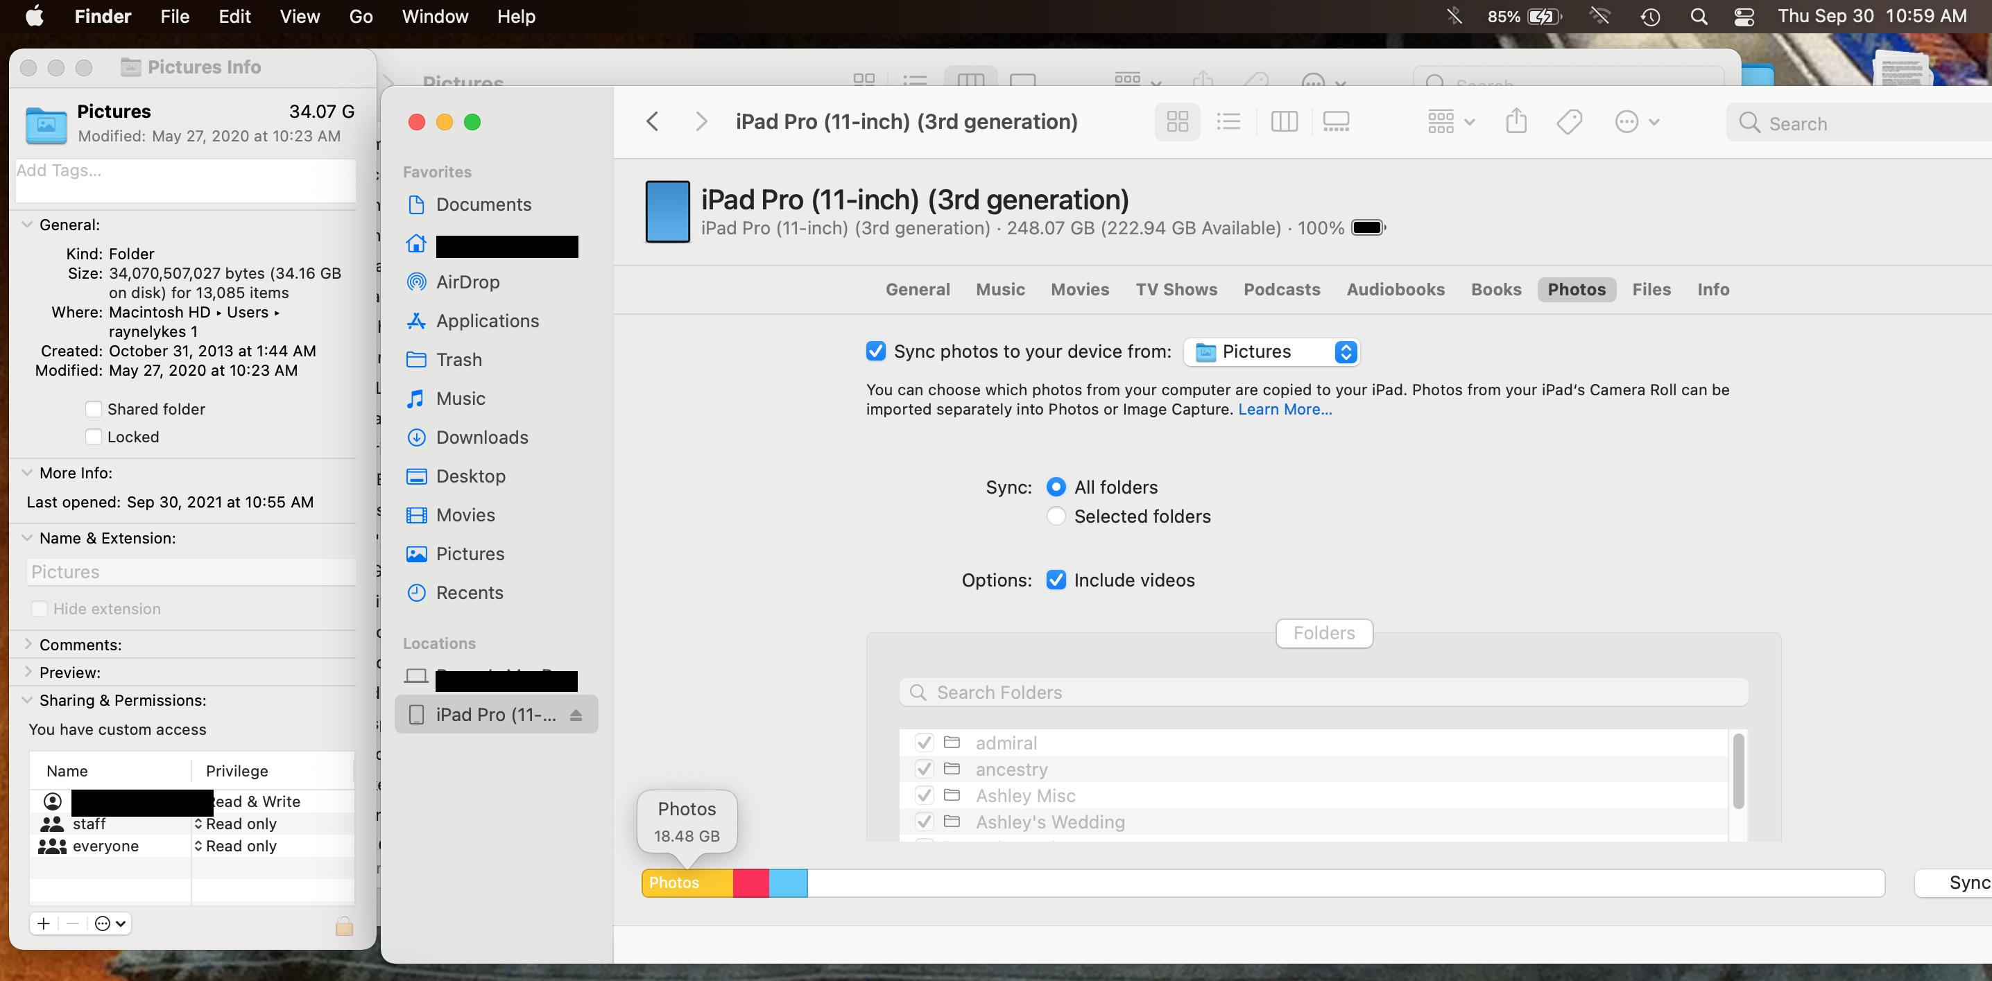This screenshot has height=981, width=1992.
Task: Switch to list view in the toolbar
Action: 1229,122
